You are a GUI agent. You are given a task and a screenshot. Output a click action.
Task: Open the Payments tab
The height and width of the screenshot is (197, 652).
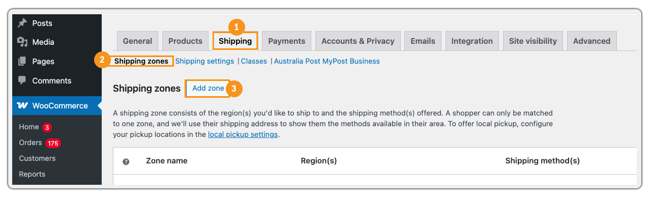pyautogui.click(x=287, y=41)
